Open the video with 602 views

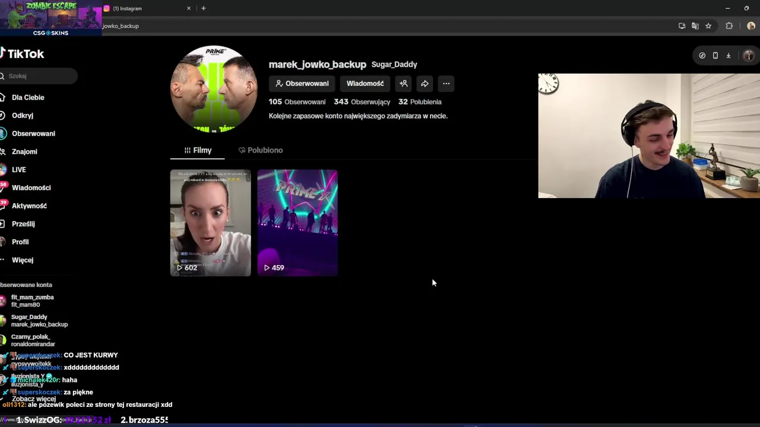click(x=211, y=223)
